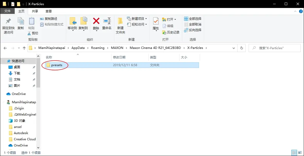Click the Cut (剪切) scissors icon

[x=33, y=33]
